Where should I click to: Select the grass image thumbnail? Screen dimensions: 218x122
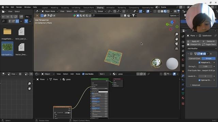7,49
